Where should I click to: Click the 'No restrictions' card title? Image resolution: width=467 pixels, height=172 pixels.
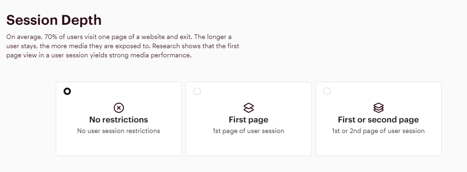118,120
